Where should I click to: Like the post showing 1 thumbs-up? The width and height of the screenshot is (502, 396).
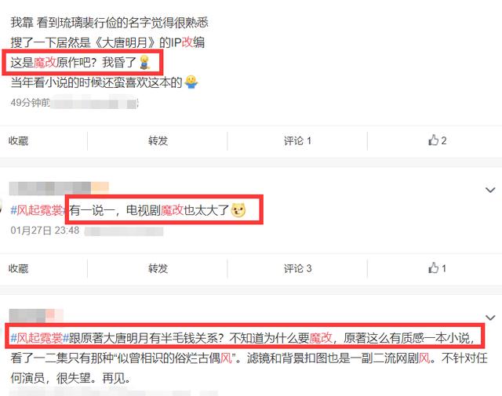pyautogui.click(x=437, y=268)
